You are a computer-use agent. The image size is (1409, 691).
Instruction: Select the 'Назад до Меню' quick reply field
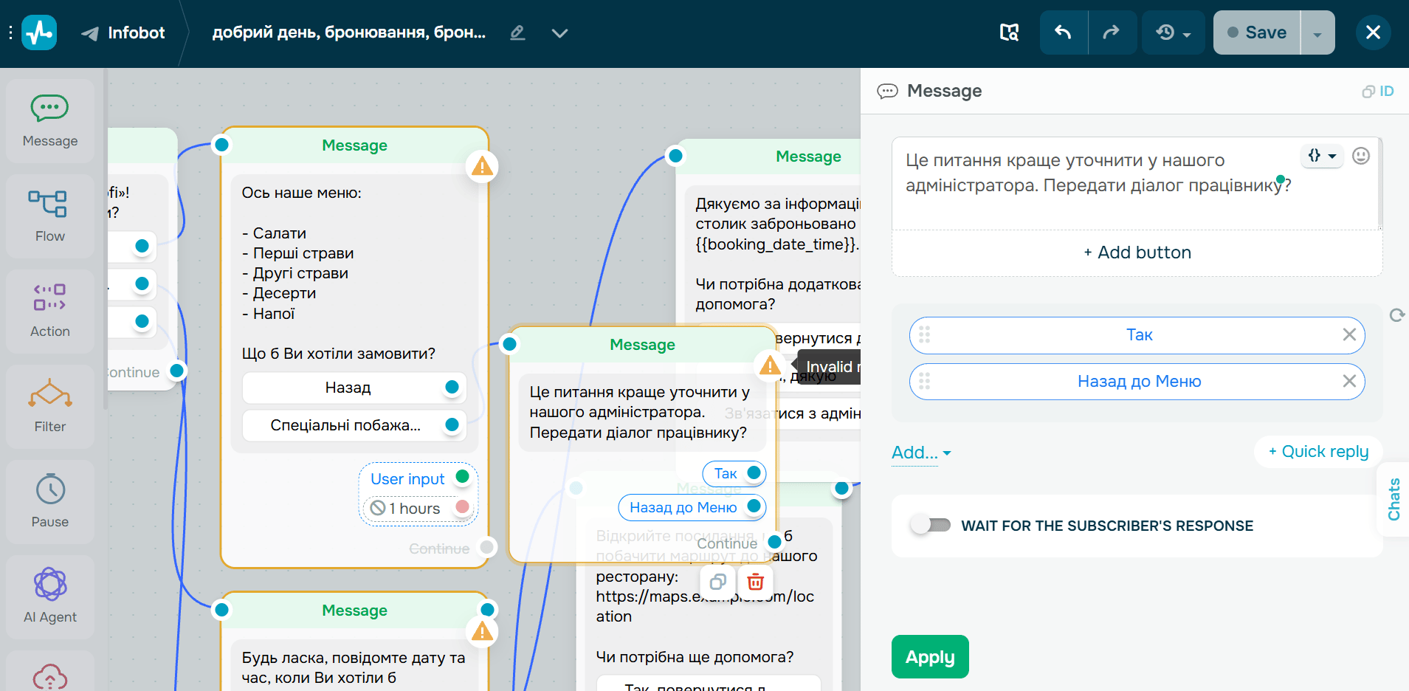point(1137,381)
